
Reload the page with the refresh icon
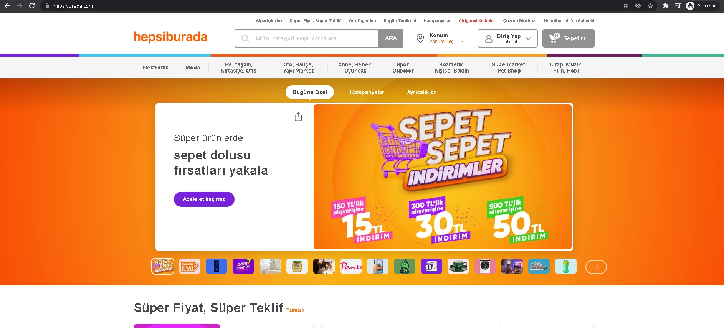click(32, 6)
